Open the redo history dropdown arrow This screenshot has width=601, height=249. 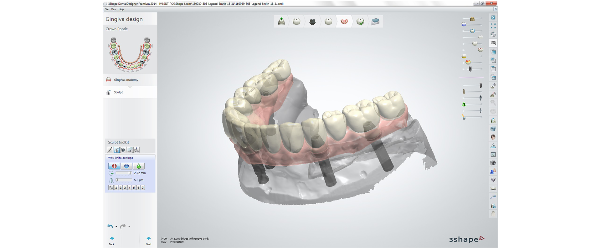[129, 227]
